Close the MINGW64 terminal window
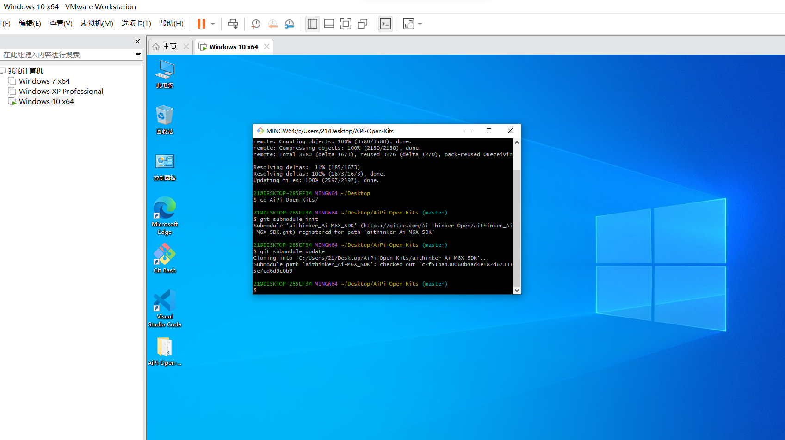Image resolution: width=785 pixels, height=440 pixels. [510, 131]
